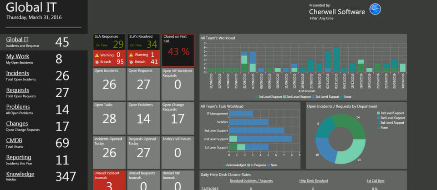Click the 3rd Level Support task workload bar

[257, 130]
